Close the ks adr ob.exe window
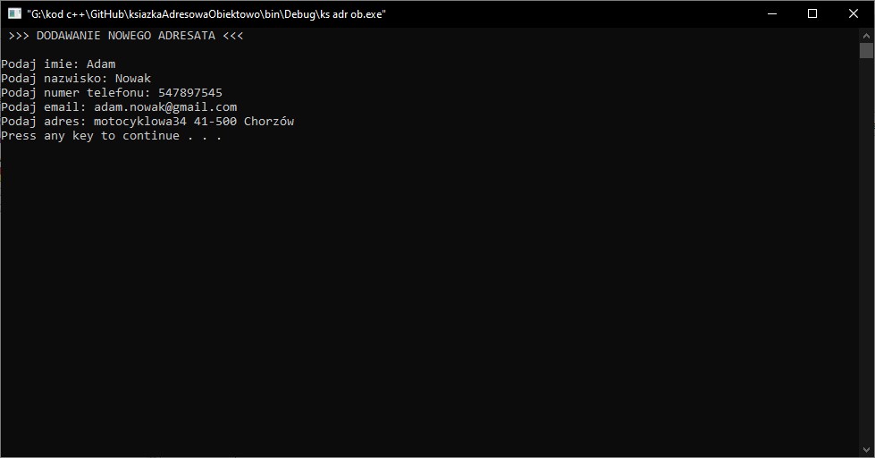This screenshot has height=458, width=875. 854,13
